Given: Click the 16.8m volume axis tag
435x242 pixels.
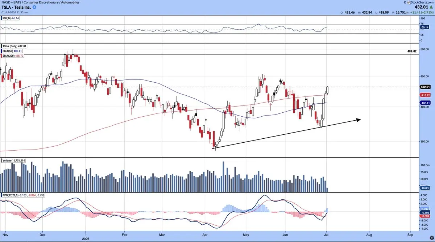Looking at the screenshot, I should pyautogui.click(x=425, y=189).
